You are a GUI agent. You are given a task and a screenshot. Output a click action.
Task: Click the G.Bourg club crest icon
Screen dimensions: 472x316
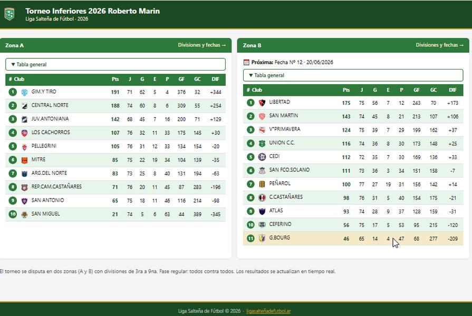coord(262,239)
